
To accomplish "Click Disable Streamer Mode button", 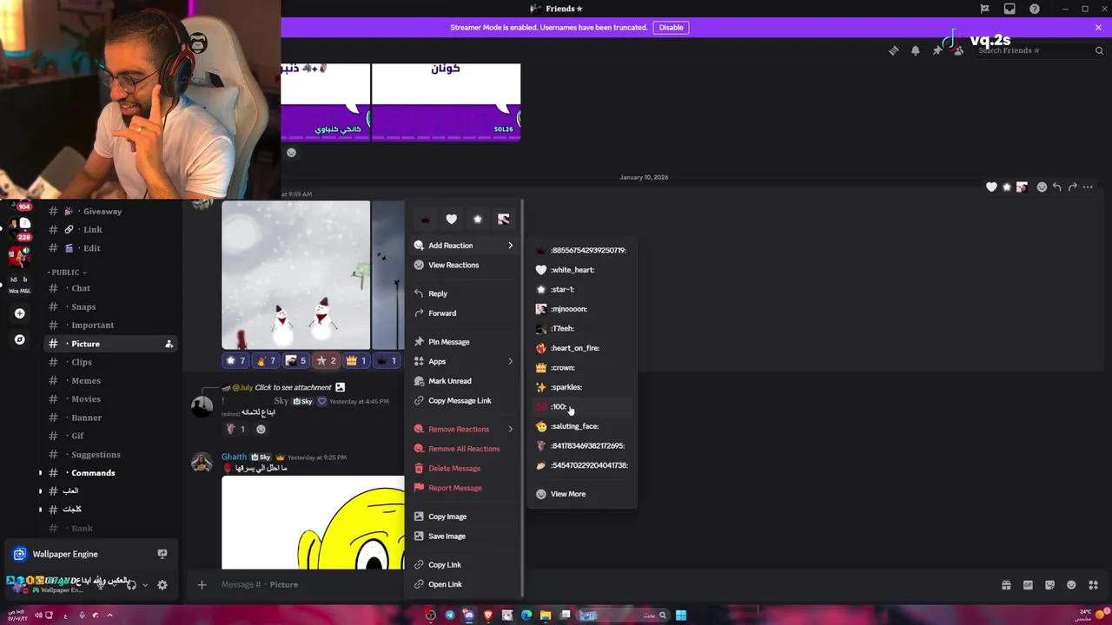I will [671, 27].
